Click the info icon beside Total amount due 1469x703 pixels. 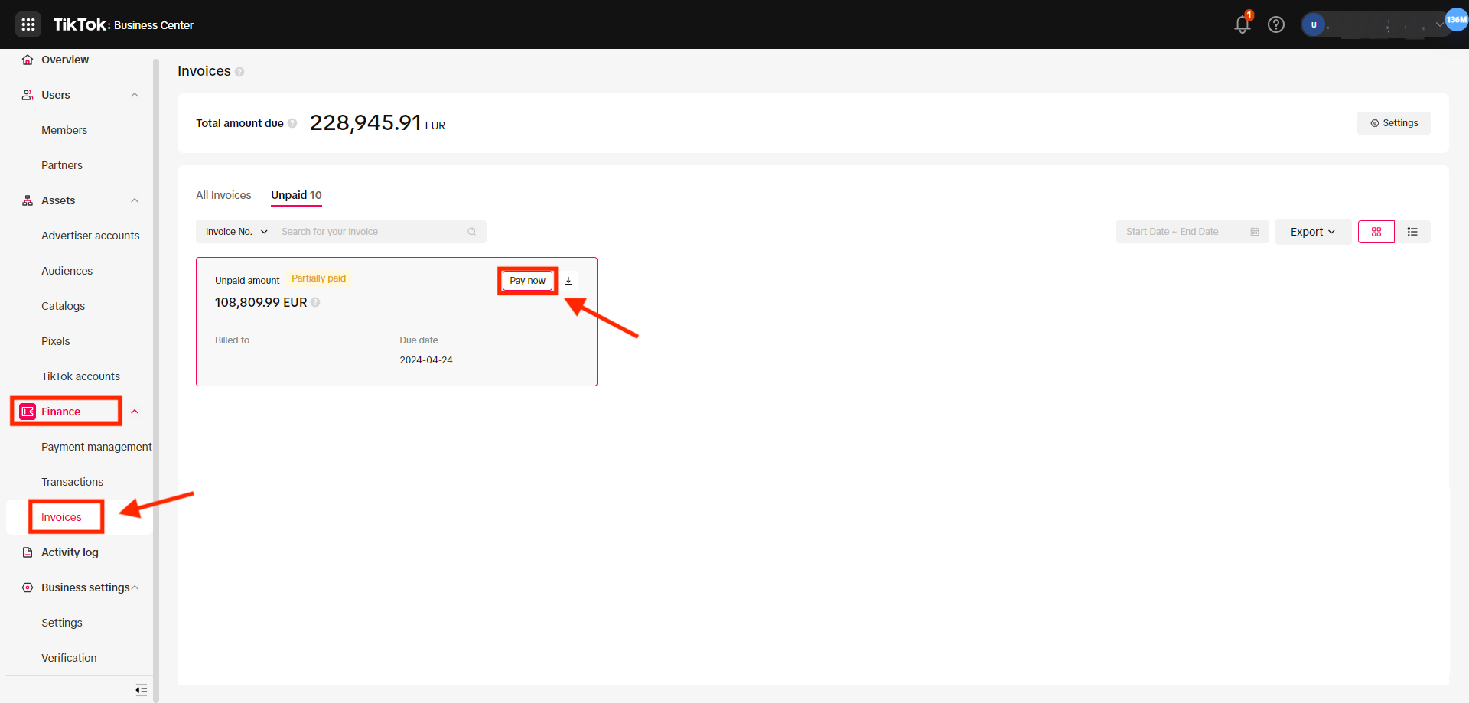click(x=292, y=123)
